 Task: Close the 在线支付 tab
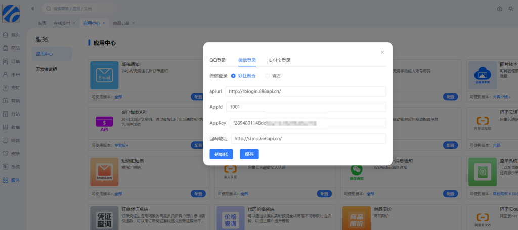pos(74,23)
